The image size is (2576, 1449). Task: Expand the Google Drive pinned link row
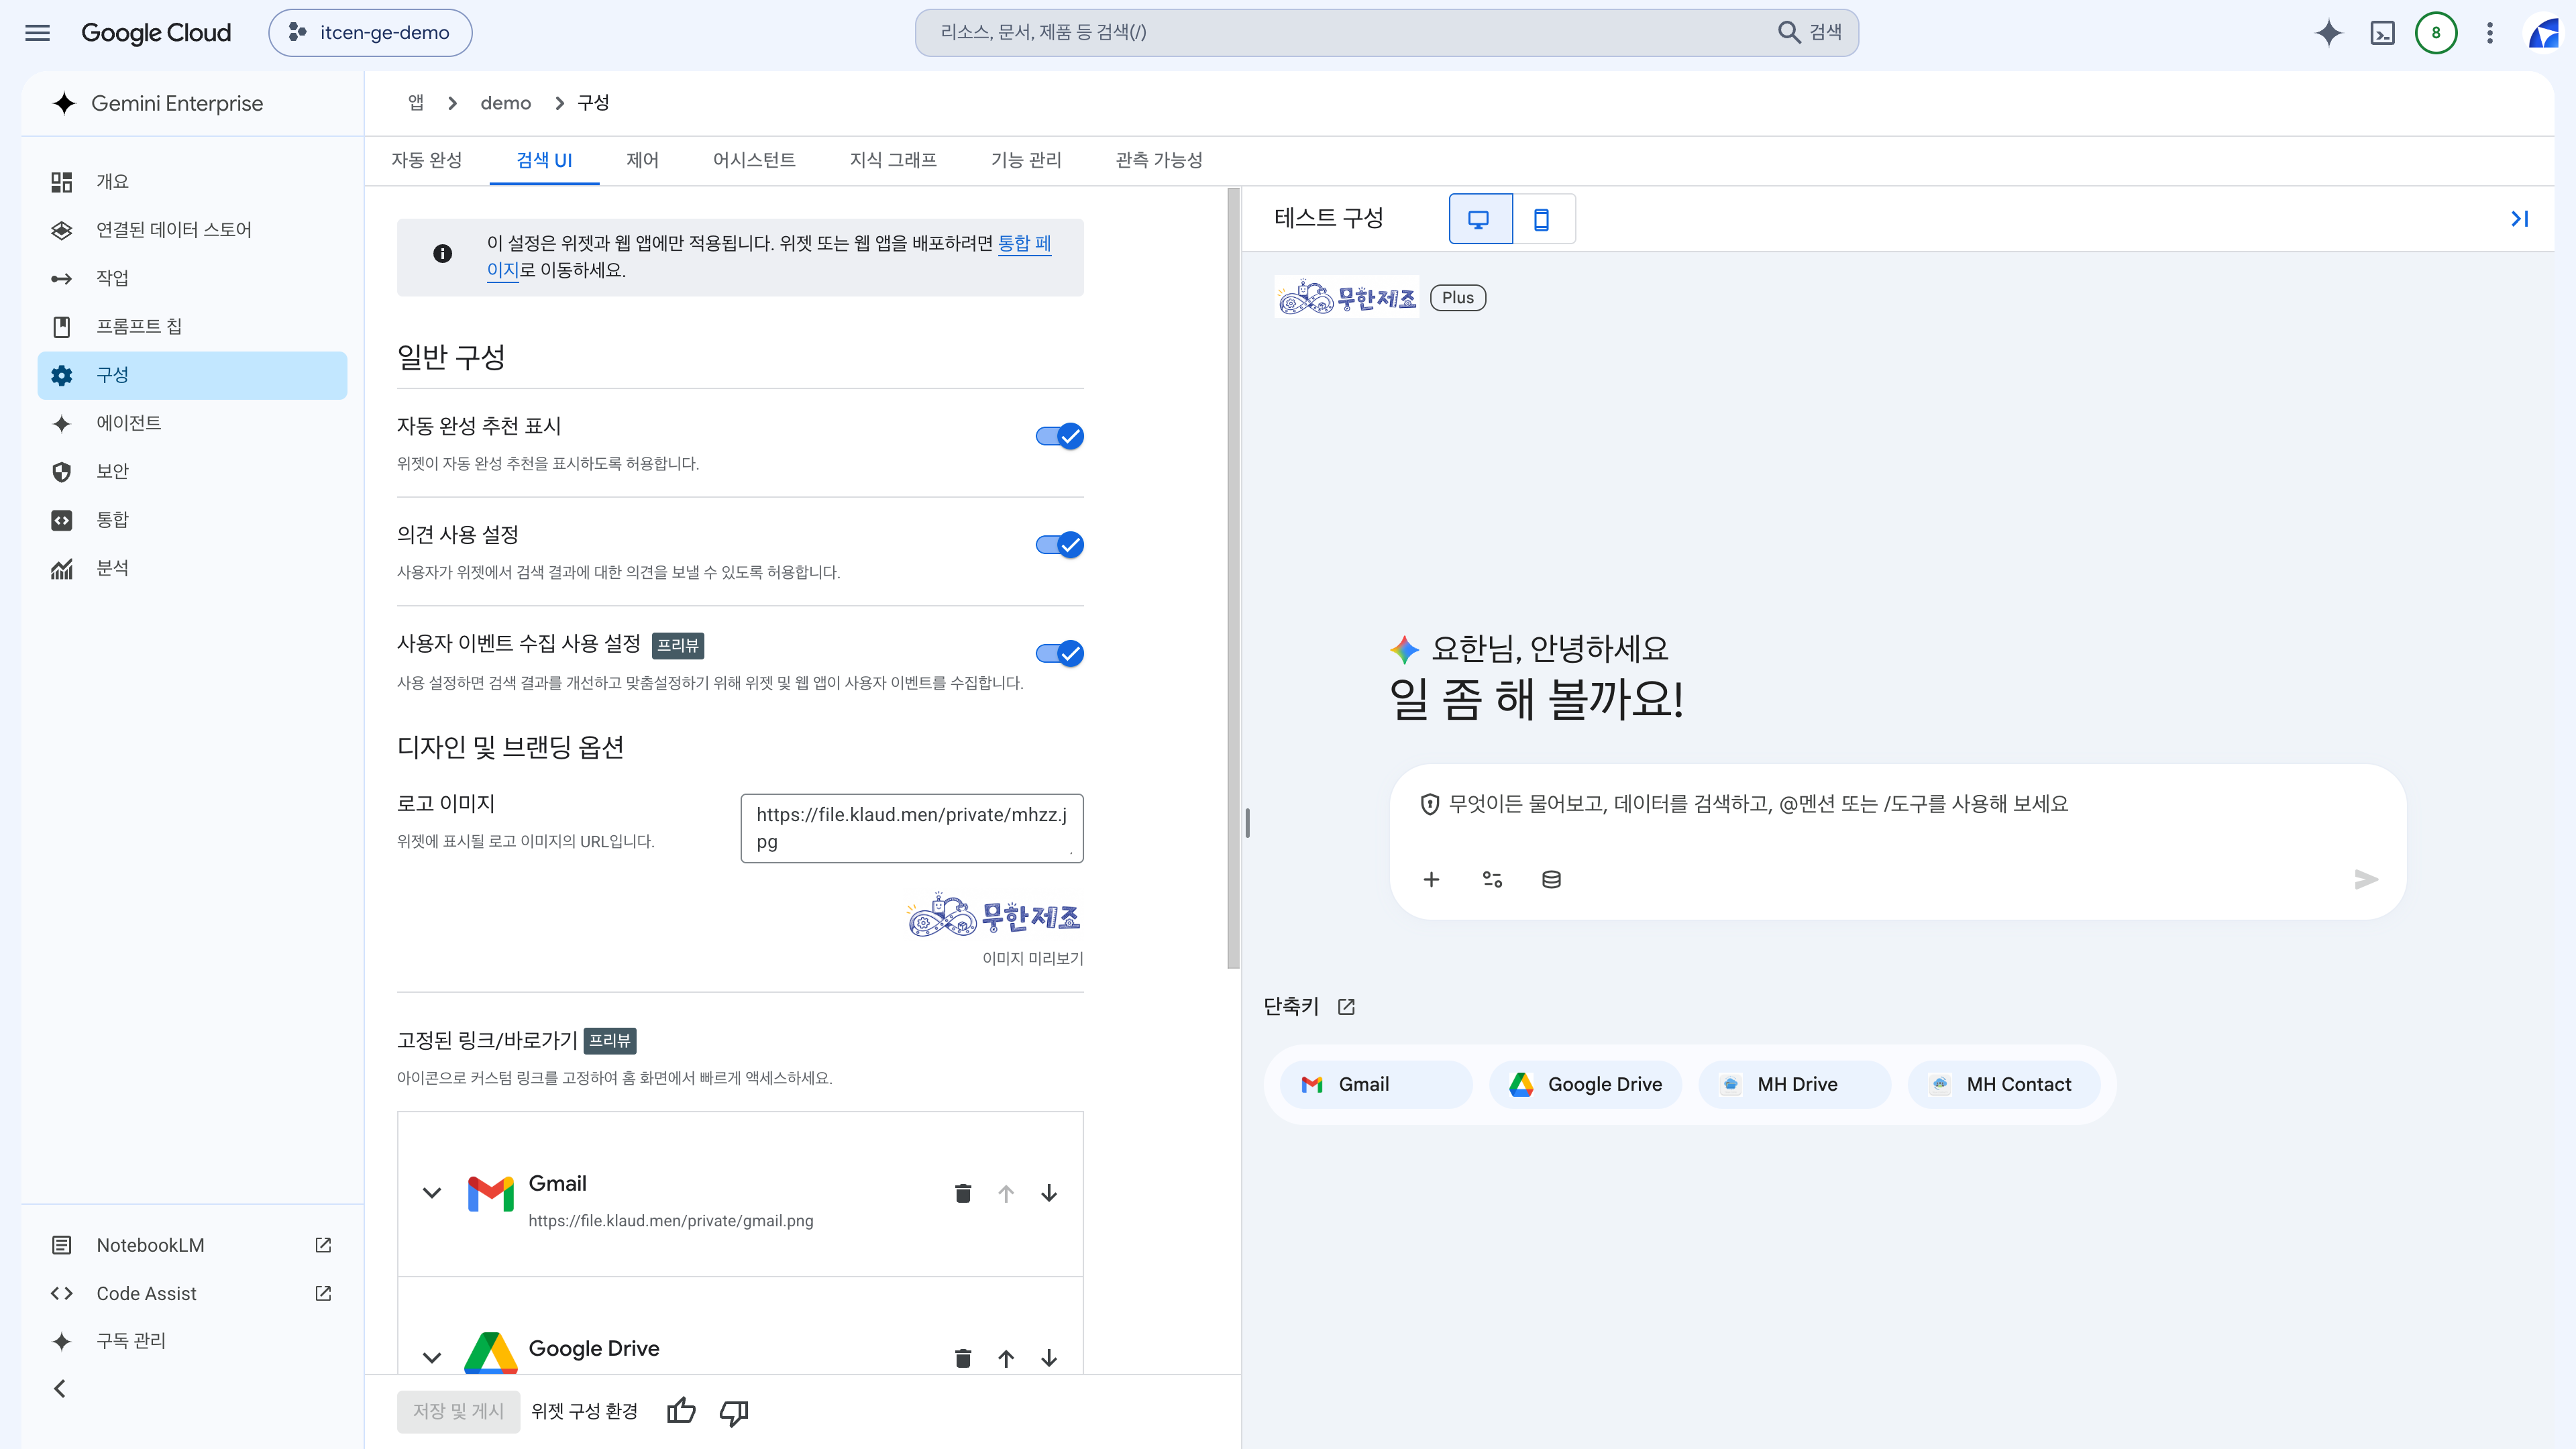click(432, 1358)
